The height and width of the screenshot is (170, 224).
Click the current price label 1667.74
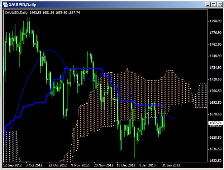(215, 123)
